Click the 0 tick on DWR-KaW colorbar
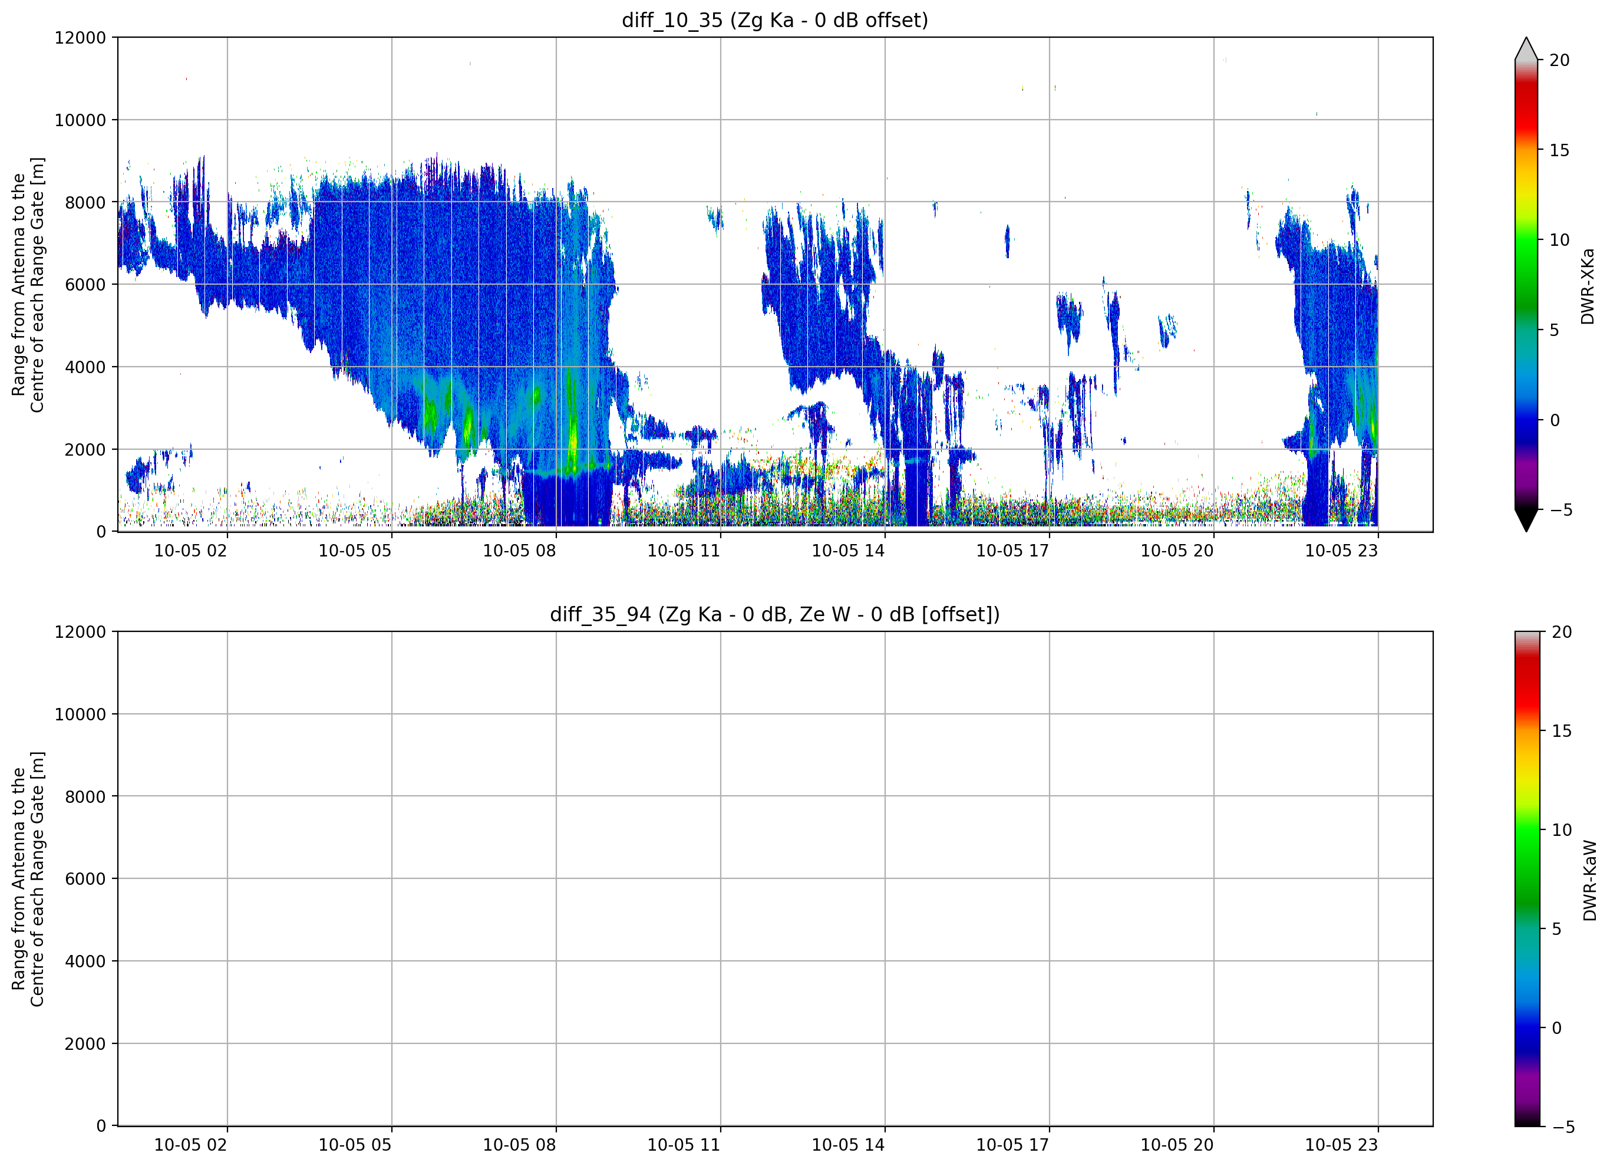 point(1557,1027)
